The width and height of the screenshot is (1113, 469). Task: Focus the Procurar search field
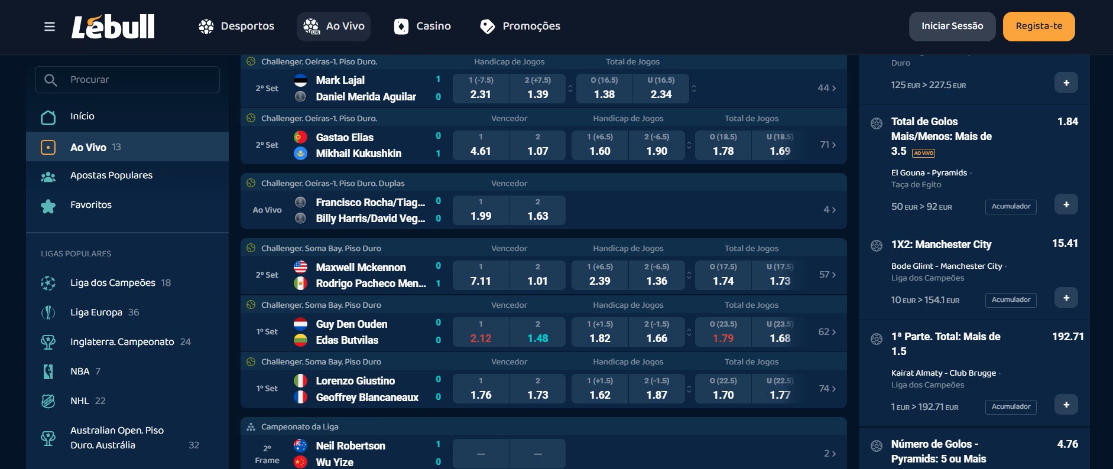pyautogui.click(x=127, y=80)
